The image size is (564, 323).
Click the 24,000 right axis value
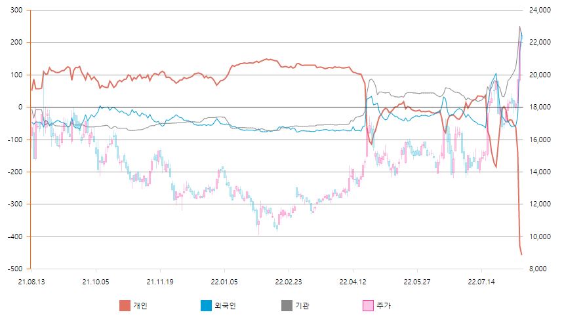click(538, 10)
